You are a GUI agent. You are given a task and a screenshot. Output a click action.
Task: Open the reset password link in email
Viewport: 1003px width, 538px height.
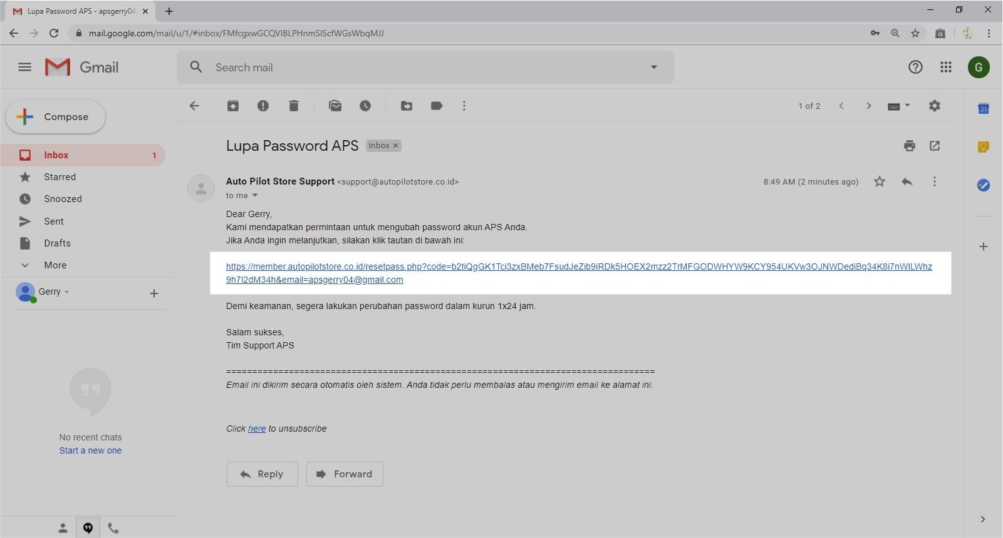[578, 266]
